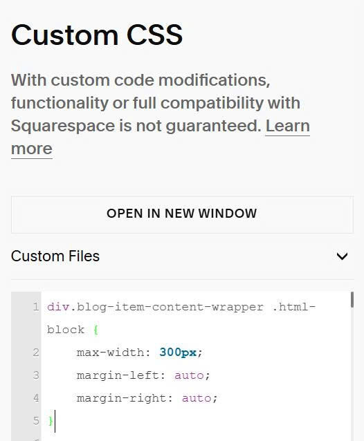
Task: Select line number 5 in gutter
Action: pyautogui.click(x=36, y=421)
